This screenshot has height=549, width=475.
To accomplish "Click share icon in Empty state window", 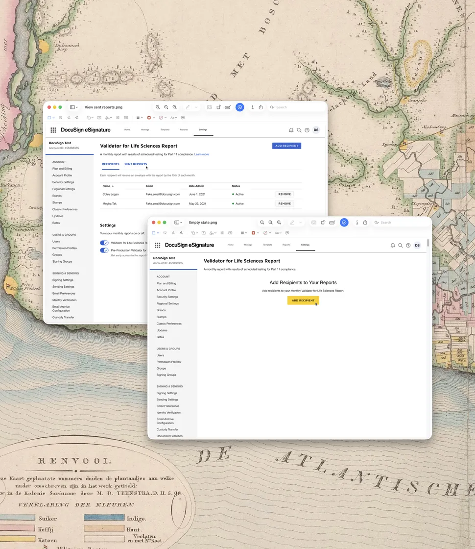I will pos(365,223).
